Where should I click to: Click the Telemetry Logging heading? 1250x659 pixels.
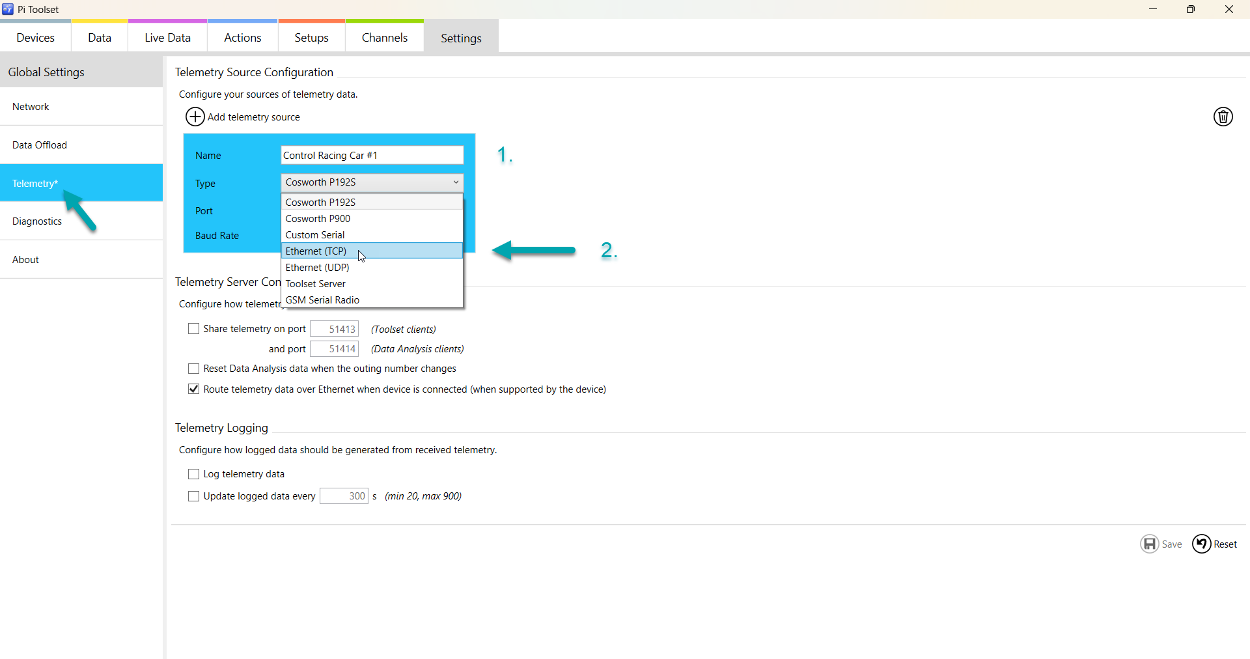click(x=221, y=428)
